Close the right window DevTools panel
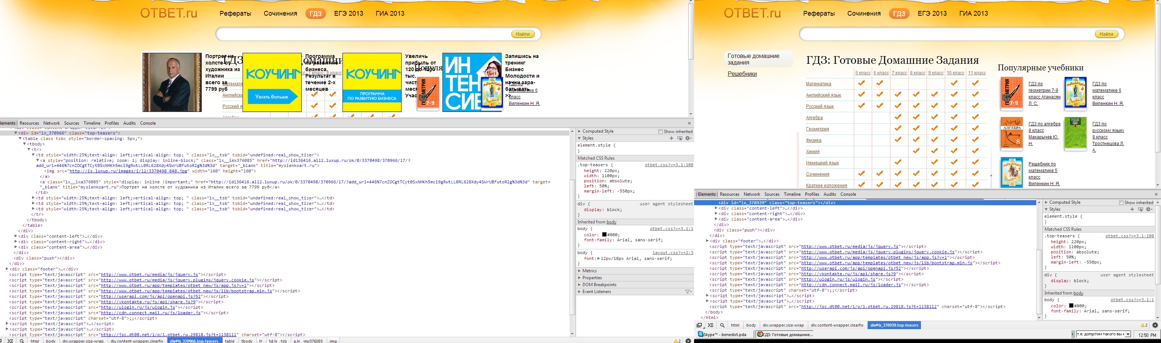1161x343 pixels. [1156, 194]
